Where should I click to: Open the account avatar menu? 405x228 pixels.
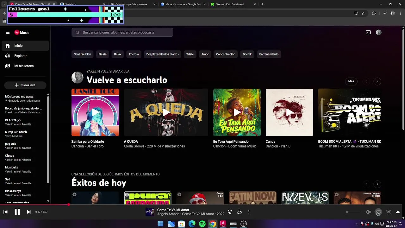[378, 32]
